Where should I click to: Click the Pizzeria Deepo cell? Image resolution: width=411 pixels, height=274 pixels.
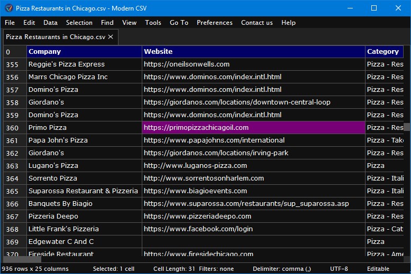point(84,216)
